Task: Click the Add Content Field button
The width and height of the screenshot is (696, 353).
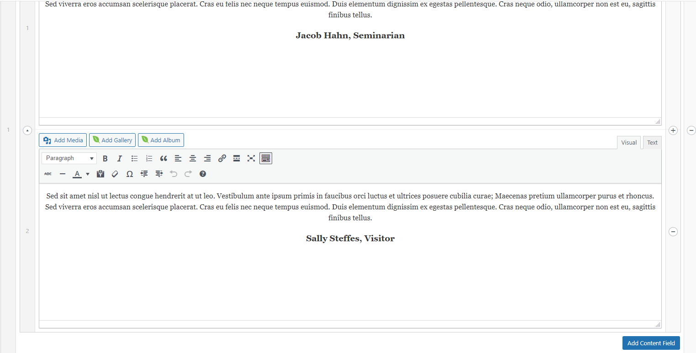Action: pos(651,343)
